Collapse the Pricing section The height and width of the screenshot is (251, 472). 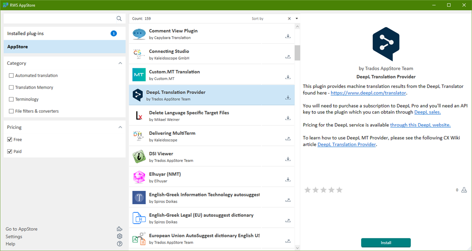click(120, 127)
